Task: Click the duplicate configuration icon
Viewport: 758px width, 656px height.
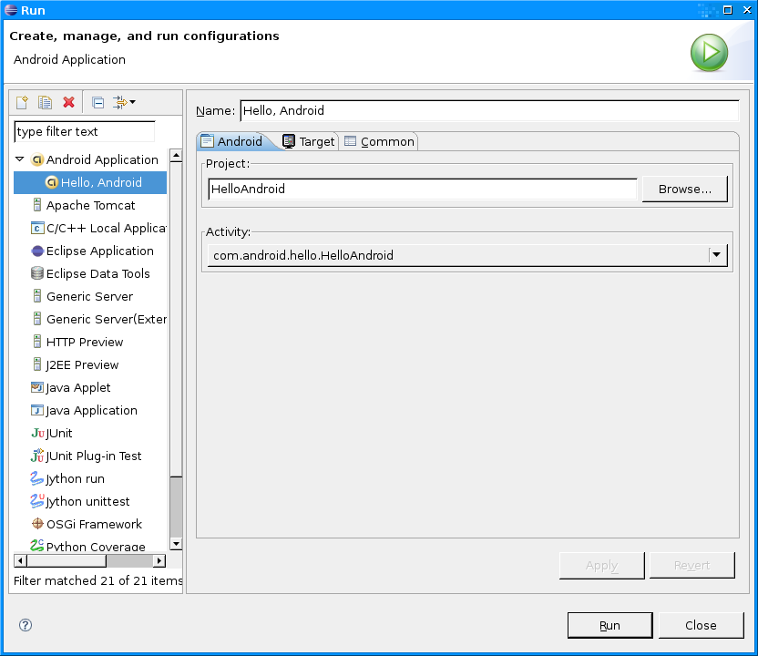Action: point(45,102)
